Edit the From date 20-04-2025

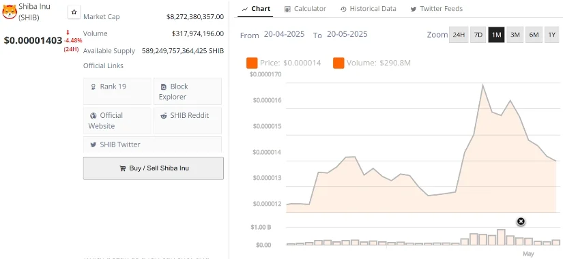(x=284, y=35)
